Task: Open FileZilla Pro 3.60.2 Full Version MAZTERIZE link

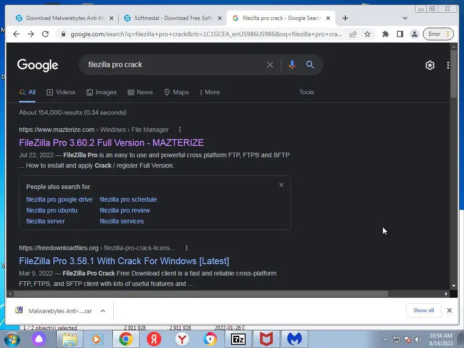Action: 111,143
